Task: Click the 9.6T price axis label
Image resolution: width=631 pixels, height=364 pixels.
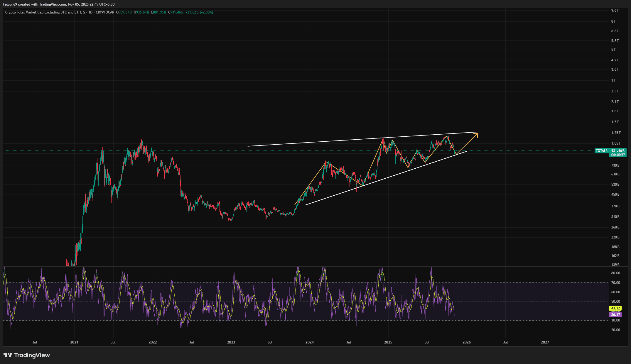Action: pyautogui.click(x=615, y=11)
